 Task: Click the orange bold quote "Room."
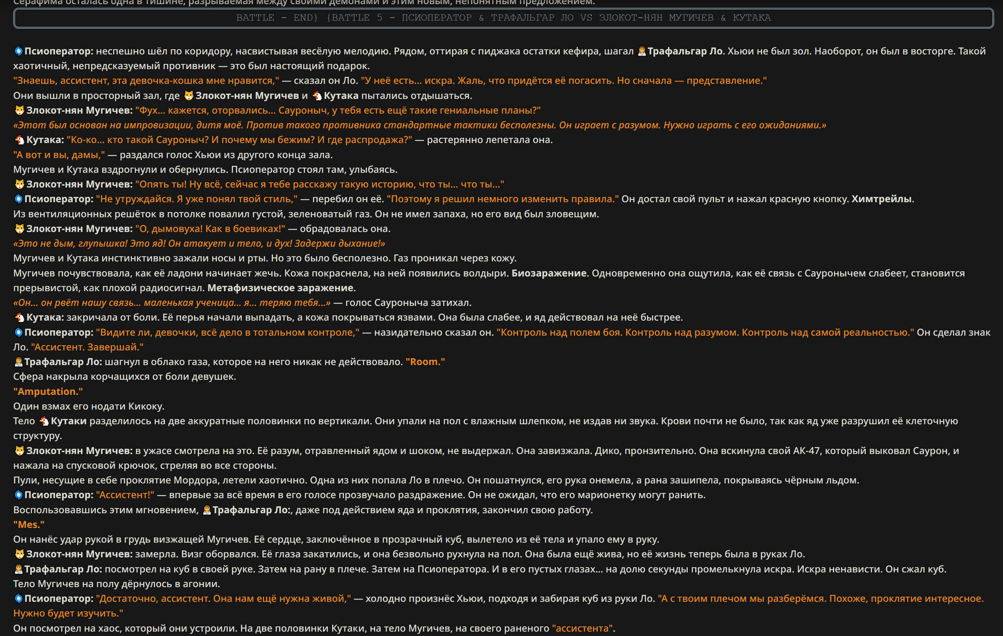point(425,362)
